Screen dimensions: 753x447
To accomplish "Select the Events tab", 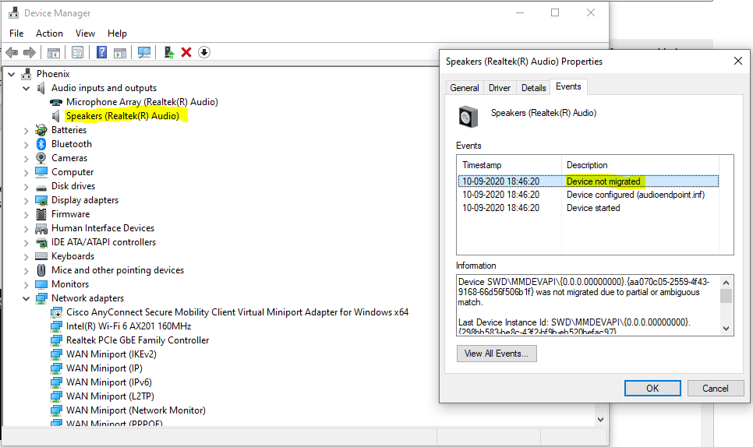I will coord(568,86).
